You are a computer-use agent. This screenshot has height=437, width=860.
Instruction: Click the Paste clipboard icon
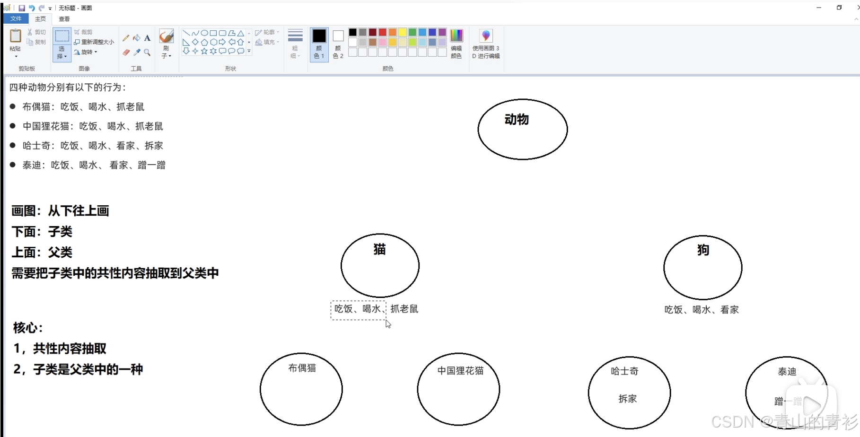click(16, 36)
